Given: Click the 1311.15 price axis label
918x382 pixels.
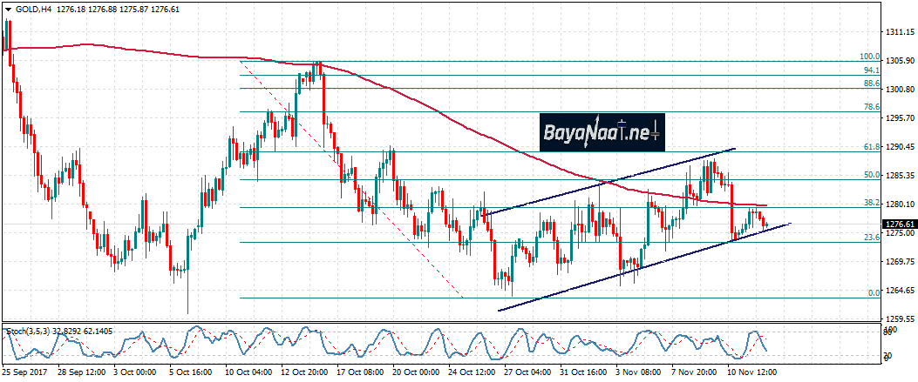Looking at the screenshot, I should pos(901,32).
